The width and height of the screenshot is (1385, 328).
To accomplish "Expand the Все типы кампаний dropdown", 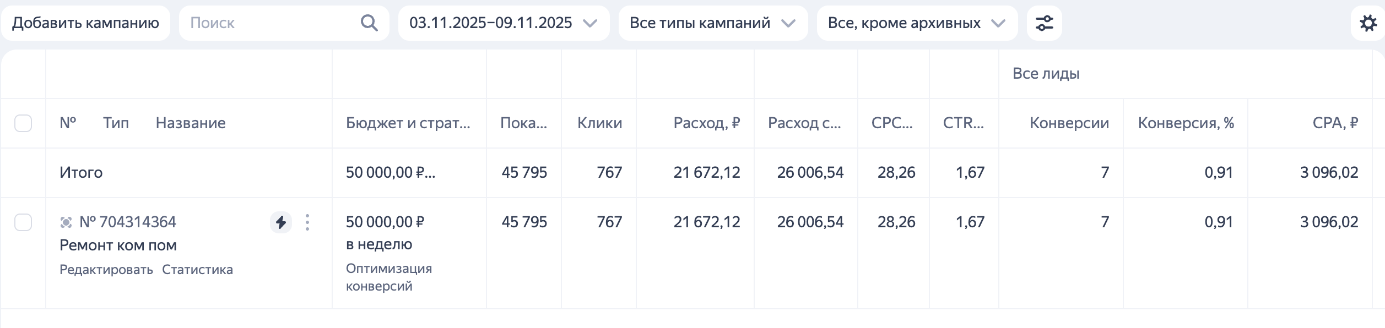I will click(711, 23).
